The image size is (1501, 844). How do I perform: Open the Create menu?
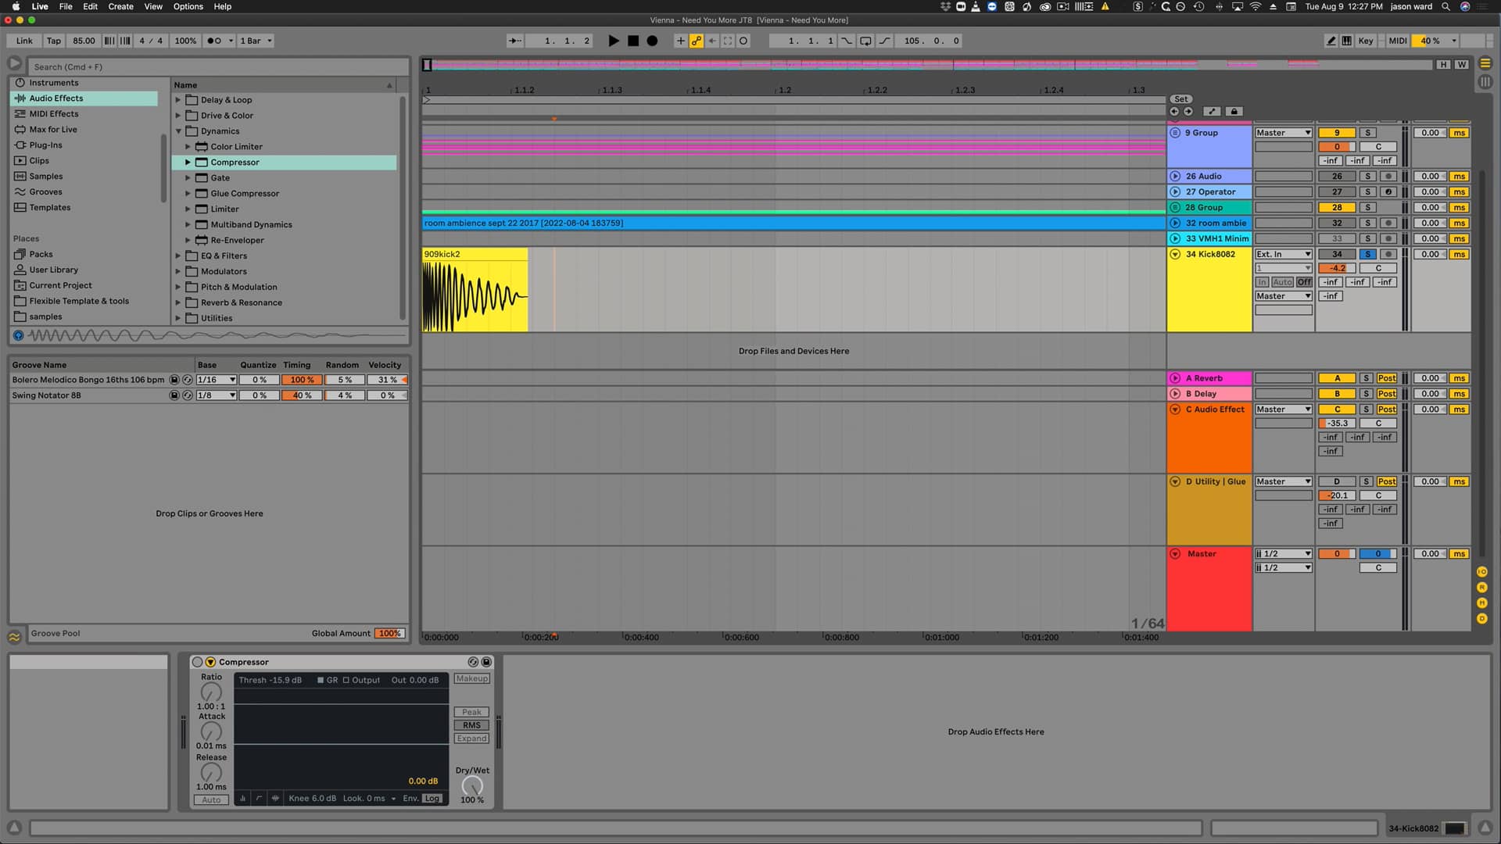coord(120,6)
